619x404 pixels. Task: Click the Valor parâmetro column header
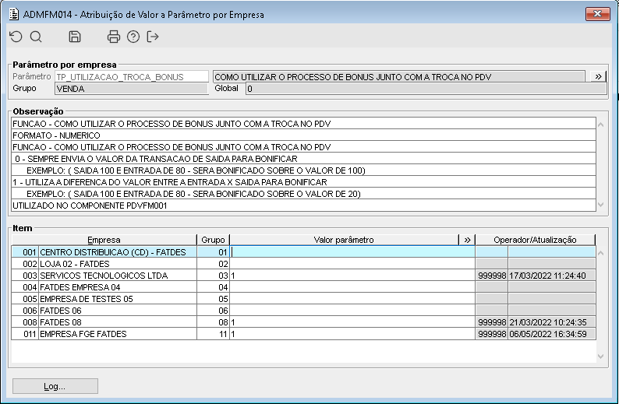tap(344, 240)
